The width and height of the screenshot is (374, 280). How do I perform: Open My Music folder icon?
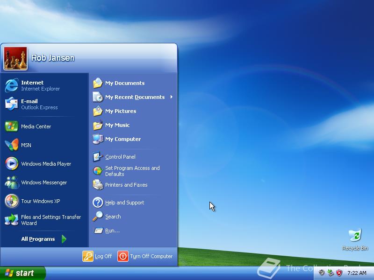point(98,125)
